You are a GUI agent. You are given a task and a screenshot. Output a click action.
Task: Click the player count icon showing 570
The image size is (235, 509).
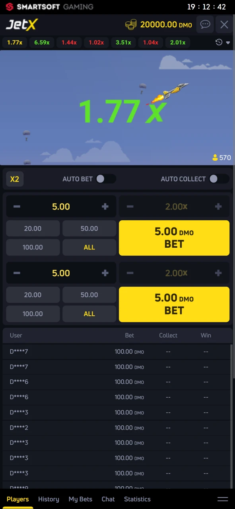pos(215,157)
